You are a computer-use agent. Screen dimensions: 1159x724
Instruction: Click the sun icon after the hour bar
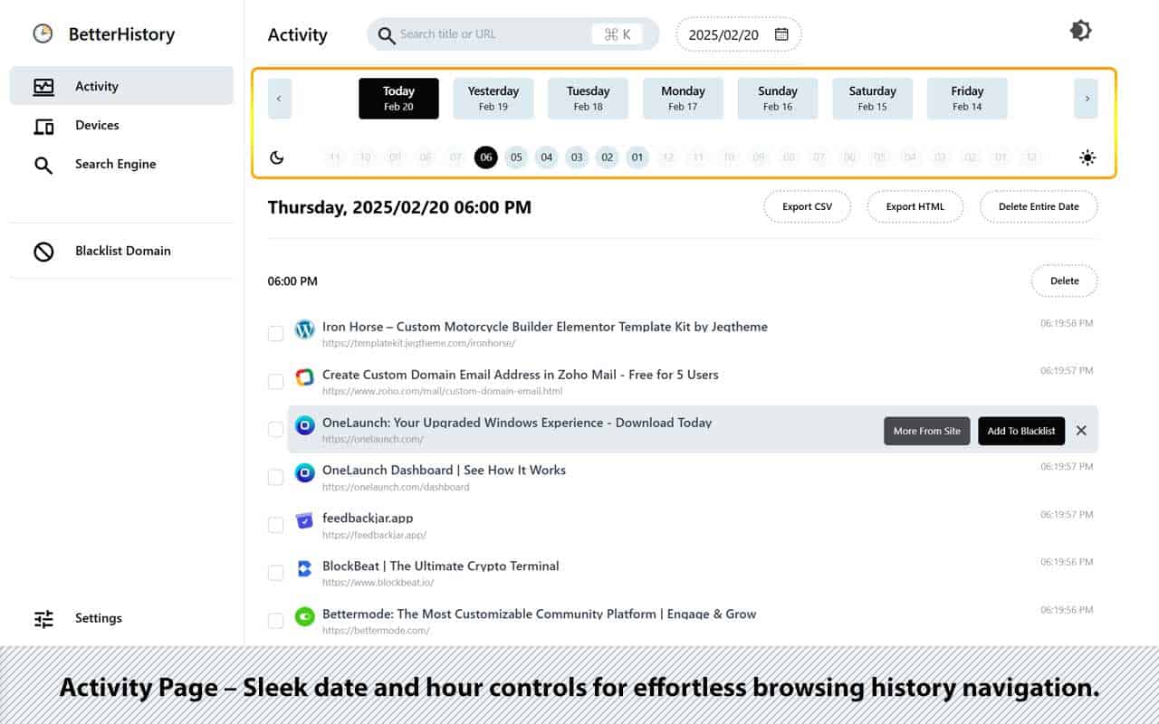tap(1087, 157)
